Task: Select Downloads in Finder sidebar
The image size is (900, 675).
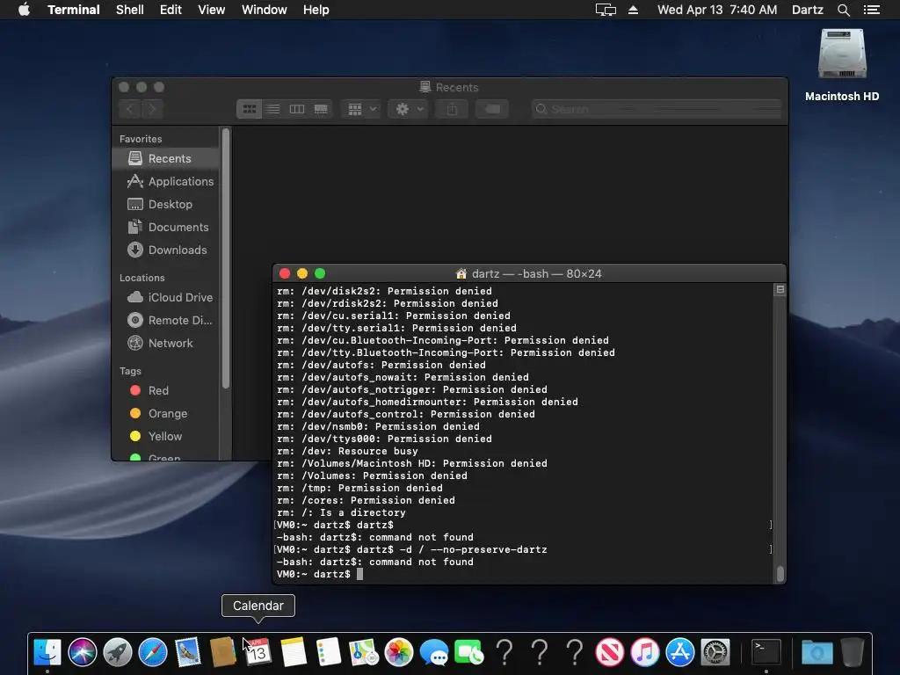Action: (165, 250)
